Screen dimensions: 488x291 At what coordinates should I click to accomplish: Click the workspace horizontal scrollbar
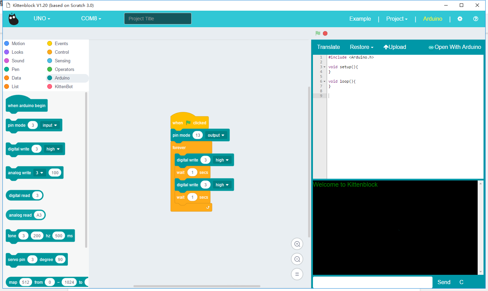point(197,286)
